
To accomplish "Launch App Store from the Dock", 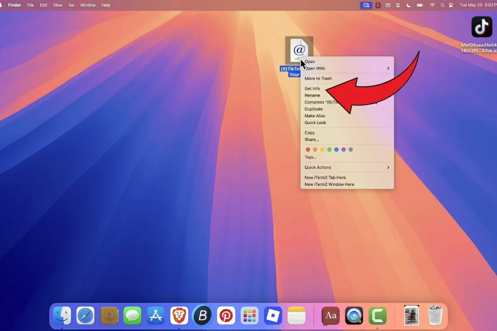I will (156, 316).
